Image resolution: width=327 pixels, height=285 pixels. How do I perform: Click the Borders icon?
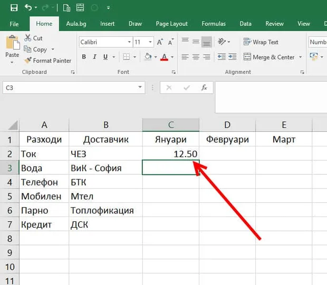pos(127,57)
